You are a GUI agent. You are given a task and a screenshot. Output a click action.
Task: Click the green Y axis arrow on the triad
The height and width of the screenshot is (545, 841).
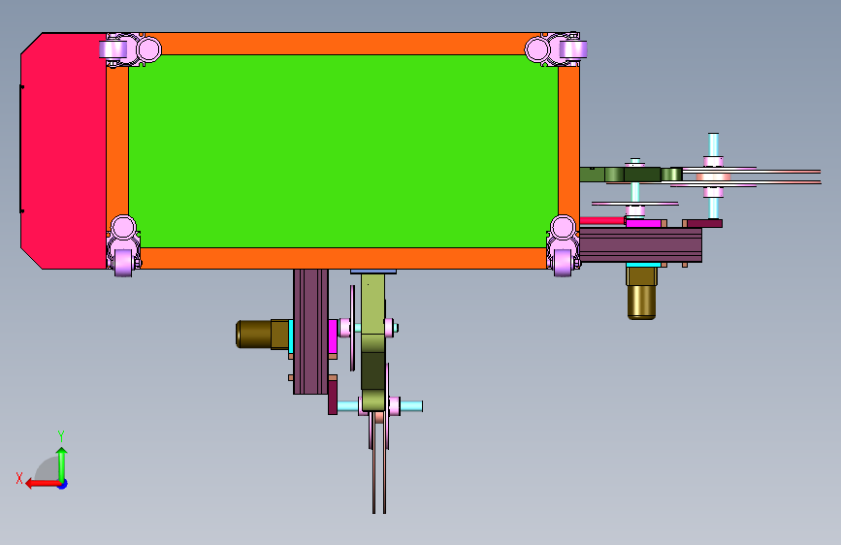(x=62, y=463)
